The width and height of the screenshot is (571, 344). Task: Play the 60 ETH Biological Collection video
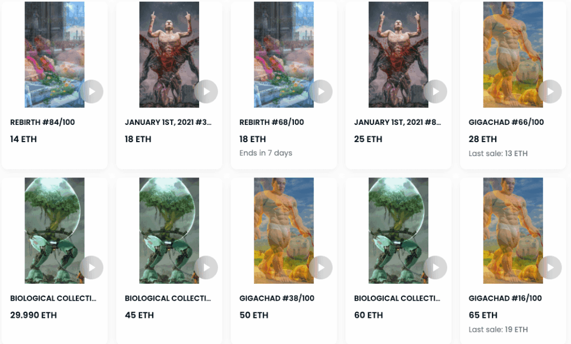click(435, 268)
